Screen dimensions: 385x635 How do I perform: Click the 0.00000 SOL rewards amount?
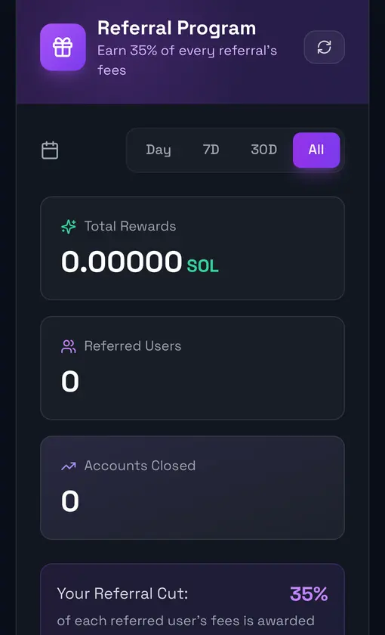point(140,262)
